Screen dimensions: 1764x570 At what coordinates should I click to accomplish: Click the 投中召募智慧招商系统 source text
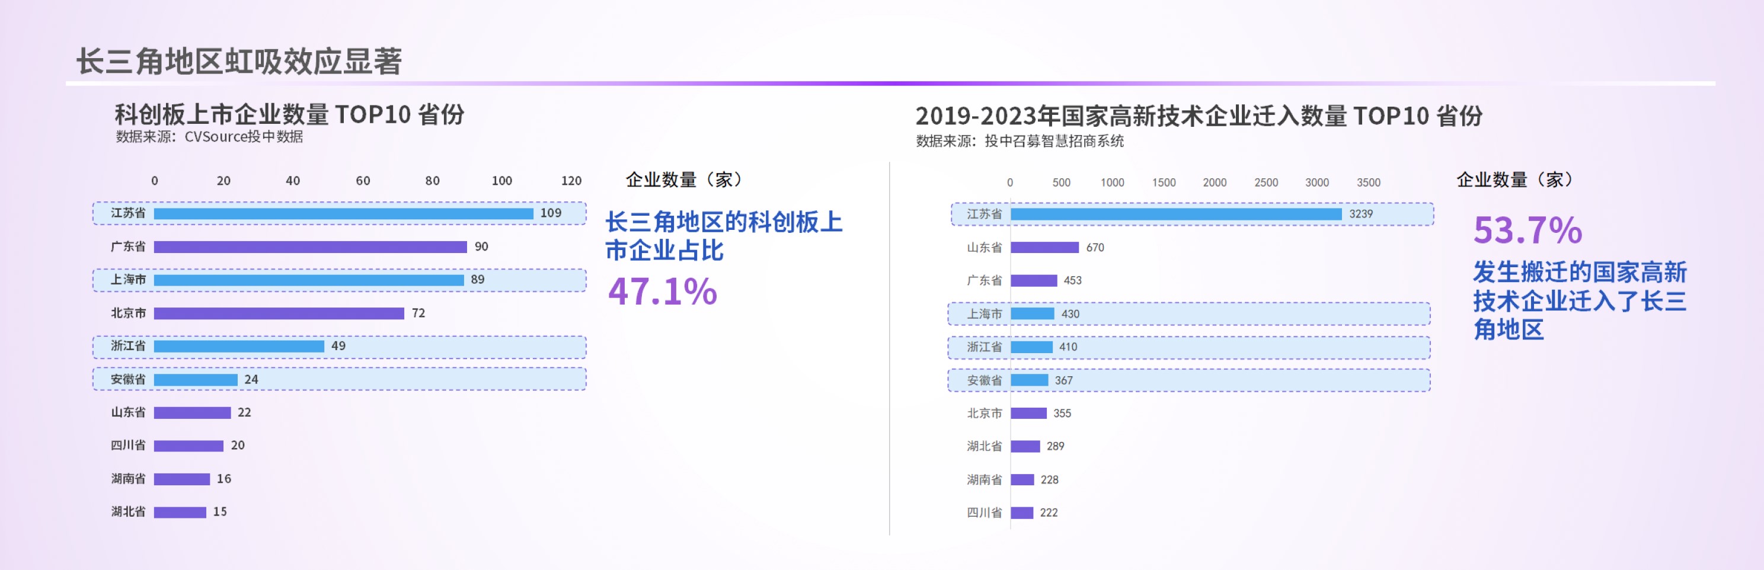1054,142
